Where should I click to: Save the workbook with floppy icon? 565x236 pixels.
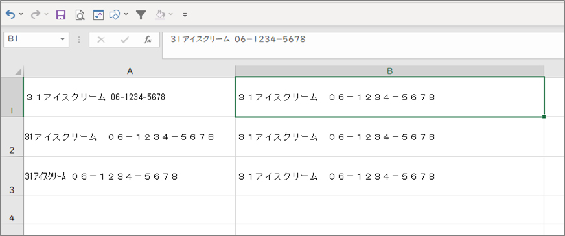pos(60,15)
